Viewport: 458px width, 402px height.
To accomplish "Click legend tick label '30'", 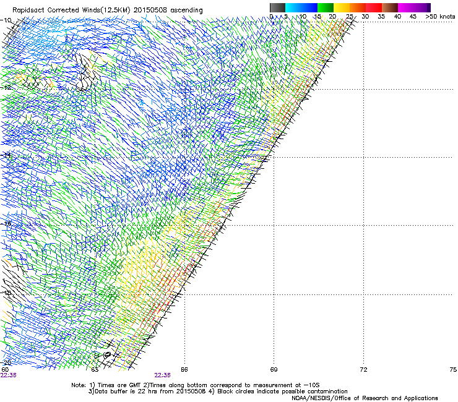I will click(365, 17).
